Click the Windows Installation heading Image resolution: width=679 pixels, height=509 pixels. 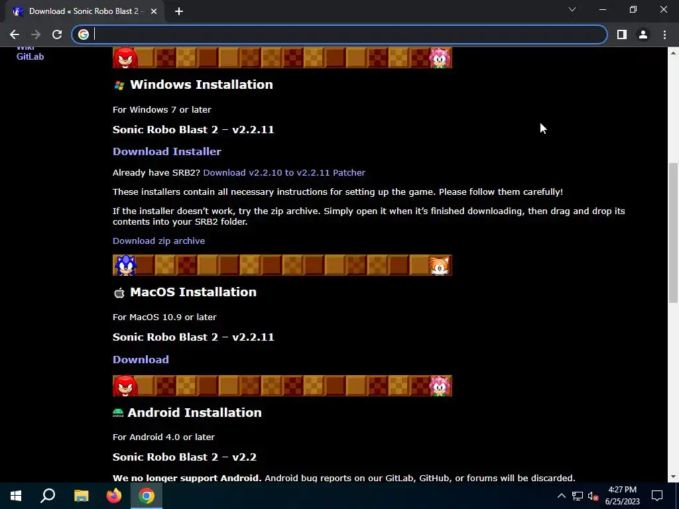(202, 84)
